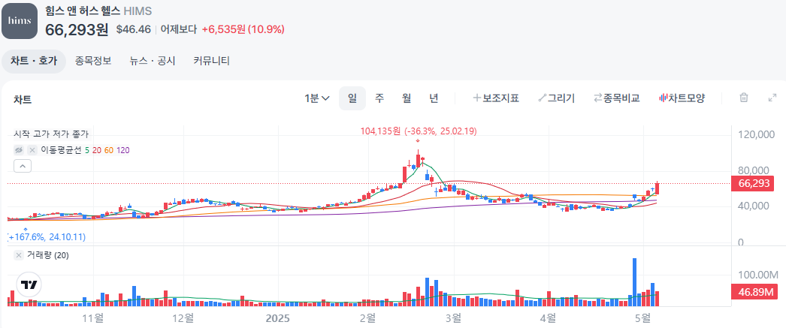
Task: Click the 이동평균선 legend label
Action: point(61,149)
